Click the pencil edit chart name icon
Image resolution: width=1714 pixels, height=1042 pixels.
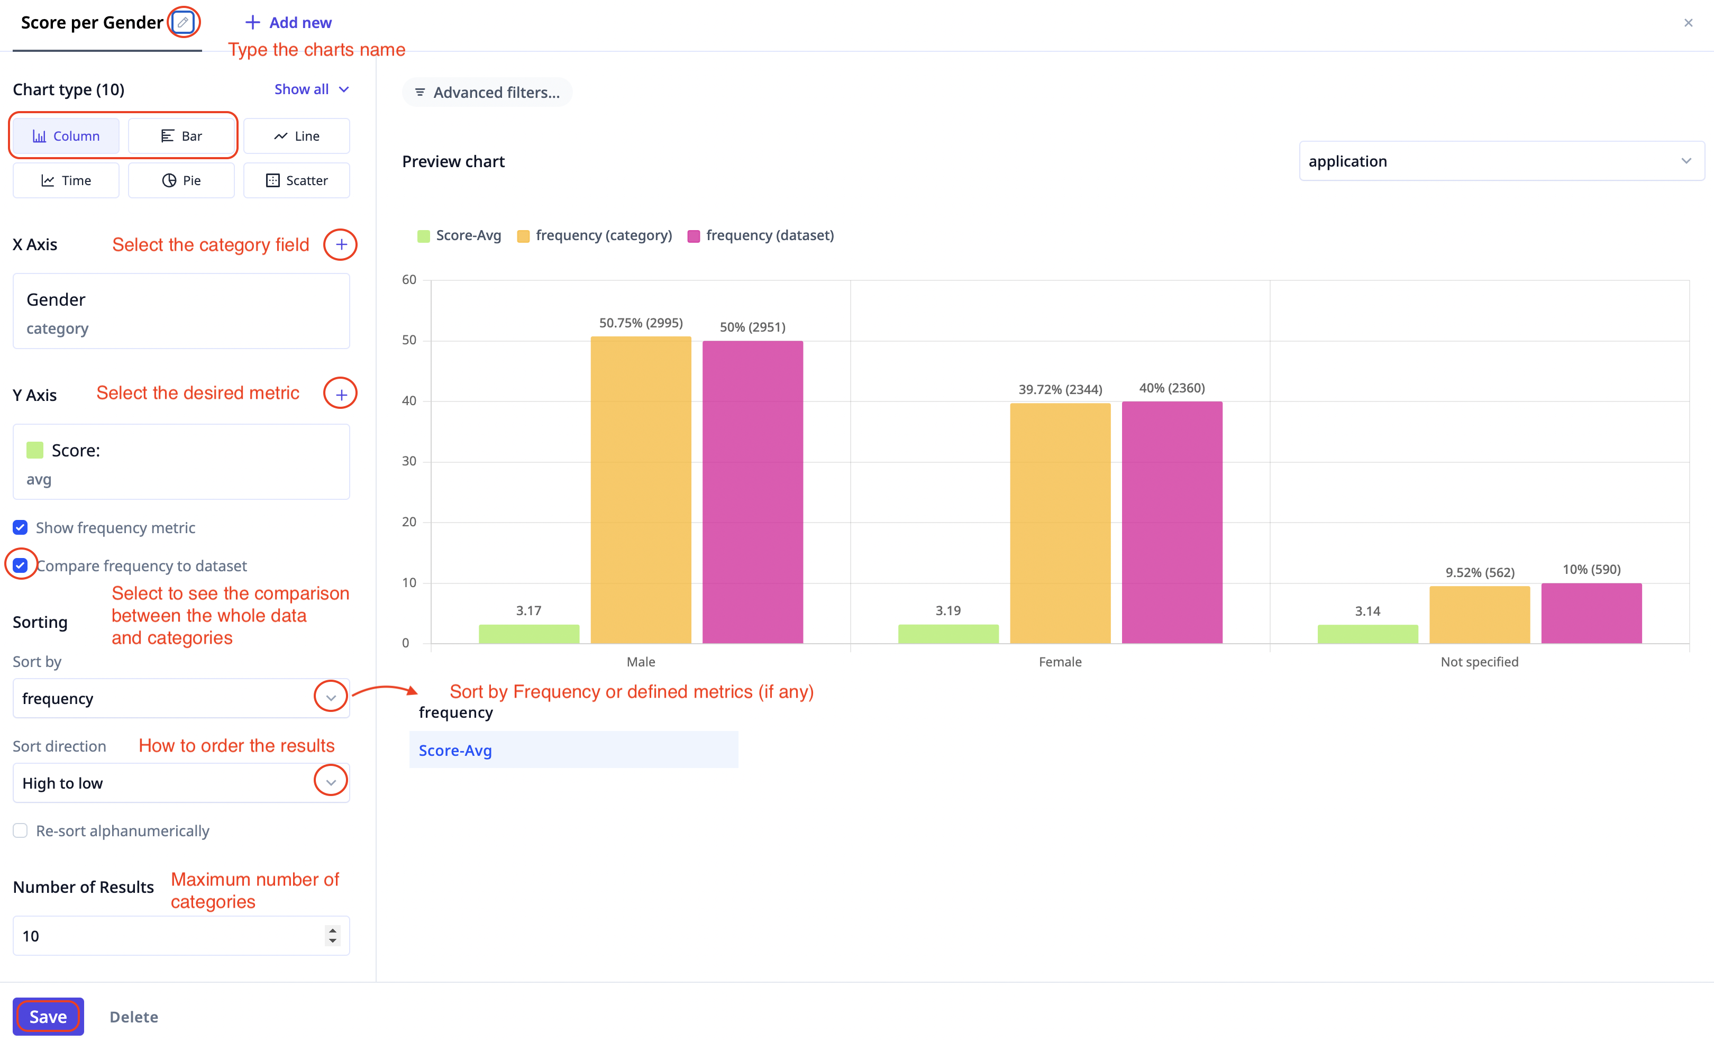pyautogui.click(x=183, y=22)
